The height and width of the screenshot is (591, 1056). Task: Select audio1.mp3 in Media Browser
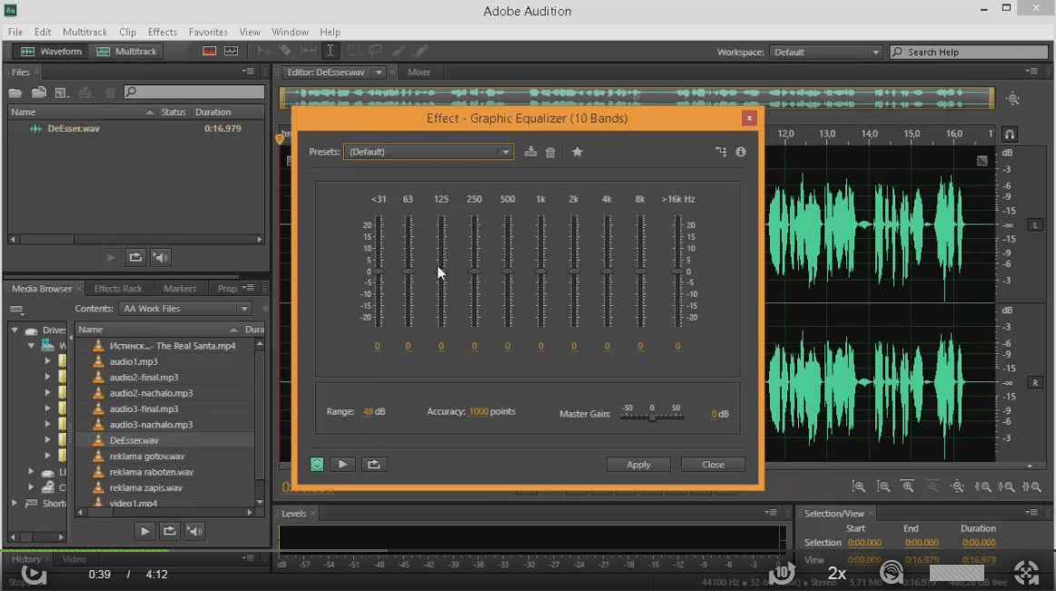point(133,361)
